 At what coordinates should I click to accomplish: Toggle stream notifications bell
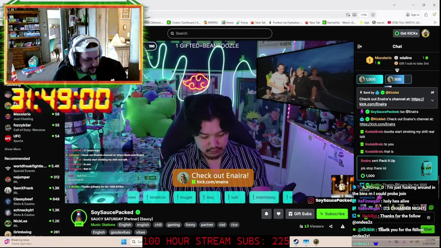266,214
